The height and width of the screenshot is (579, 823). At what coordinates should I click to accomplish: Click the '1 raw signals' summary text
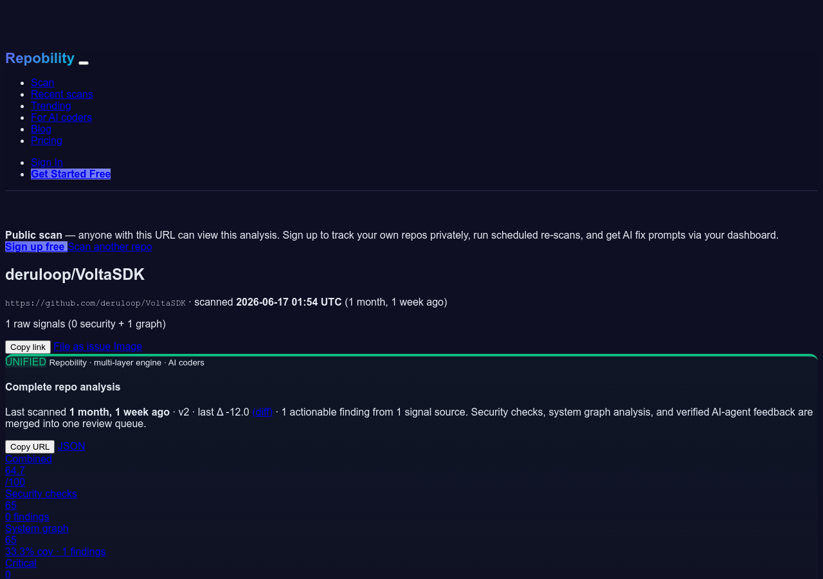point(86,324)
